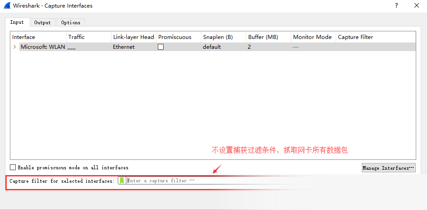Click the Promiscuous column header
The height and width of the screenshot is (210, 427).
178,37
